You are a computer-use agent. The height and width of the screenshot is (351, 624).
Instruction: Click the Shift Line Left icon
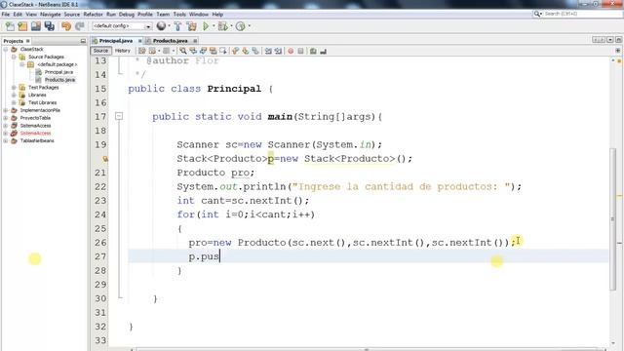[x=268, y=51]
